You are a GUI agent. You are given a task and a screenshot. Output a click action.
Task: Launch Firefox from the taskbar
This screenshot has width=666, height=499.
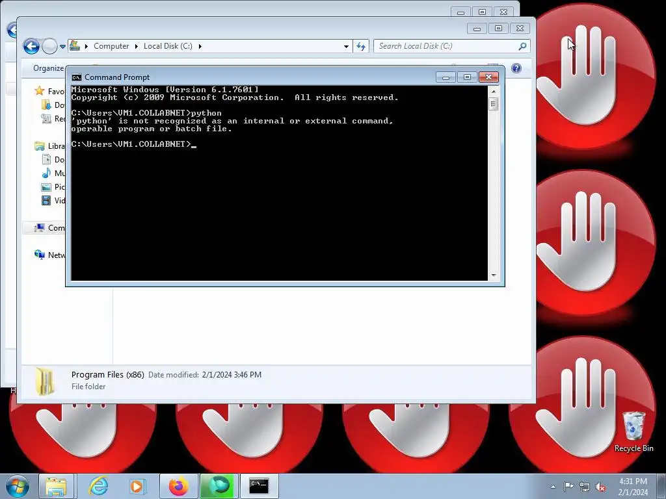(x=178, y=486)
